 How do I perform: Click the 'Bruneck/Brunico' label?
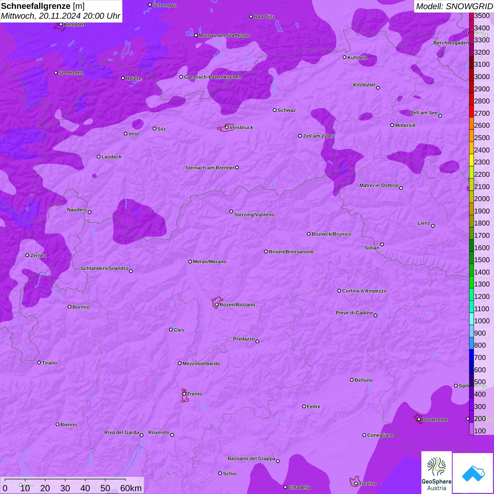tap(331, 234)
